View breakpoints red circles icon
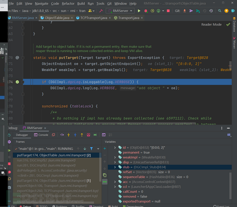 tap(9, 172)
